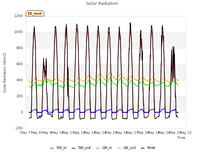Image resolution: width=205 pixels, height=154 pixels.
Task: Toggle the LW_in legend entry
Action: (x=104, y=148)
